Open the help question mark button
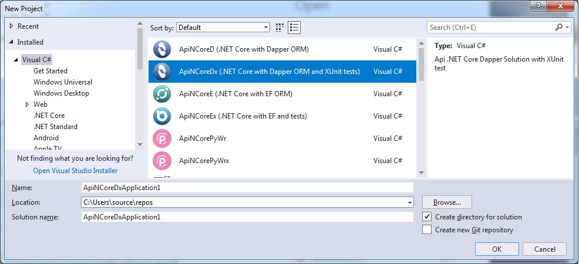The image size is (579, 264). point(539,5)
